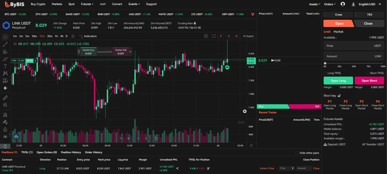Toggle chart fullscreen mode icon
This screenshot has height=174, width=387.
pos(214,36)
